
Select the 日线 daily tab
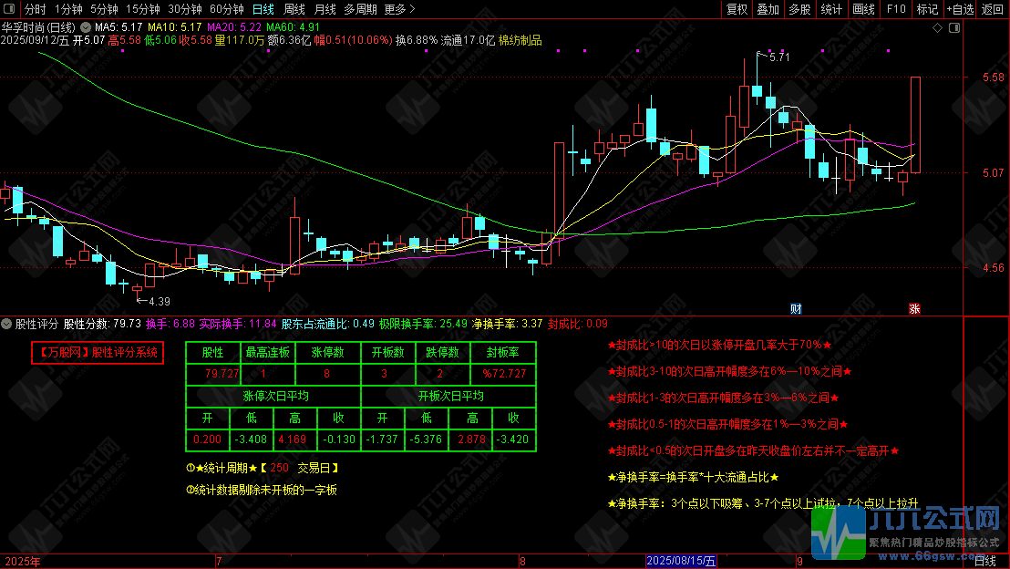(x=263, y=9)
